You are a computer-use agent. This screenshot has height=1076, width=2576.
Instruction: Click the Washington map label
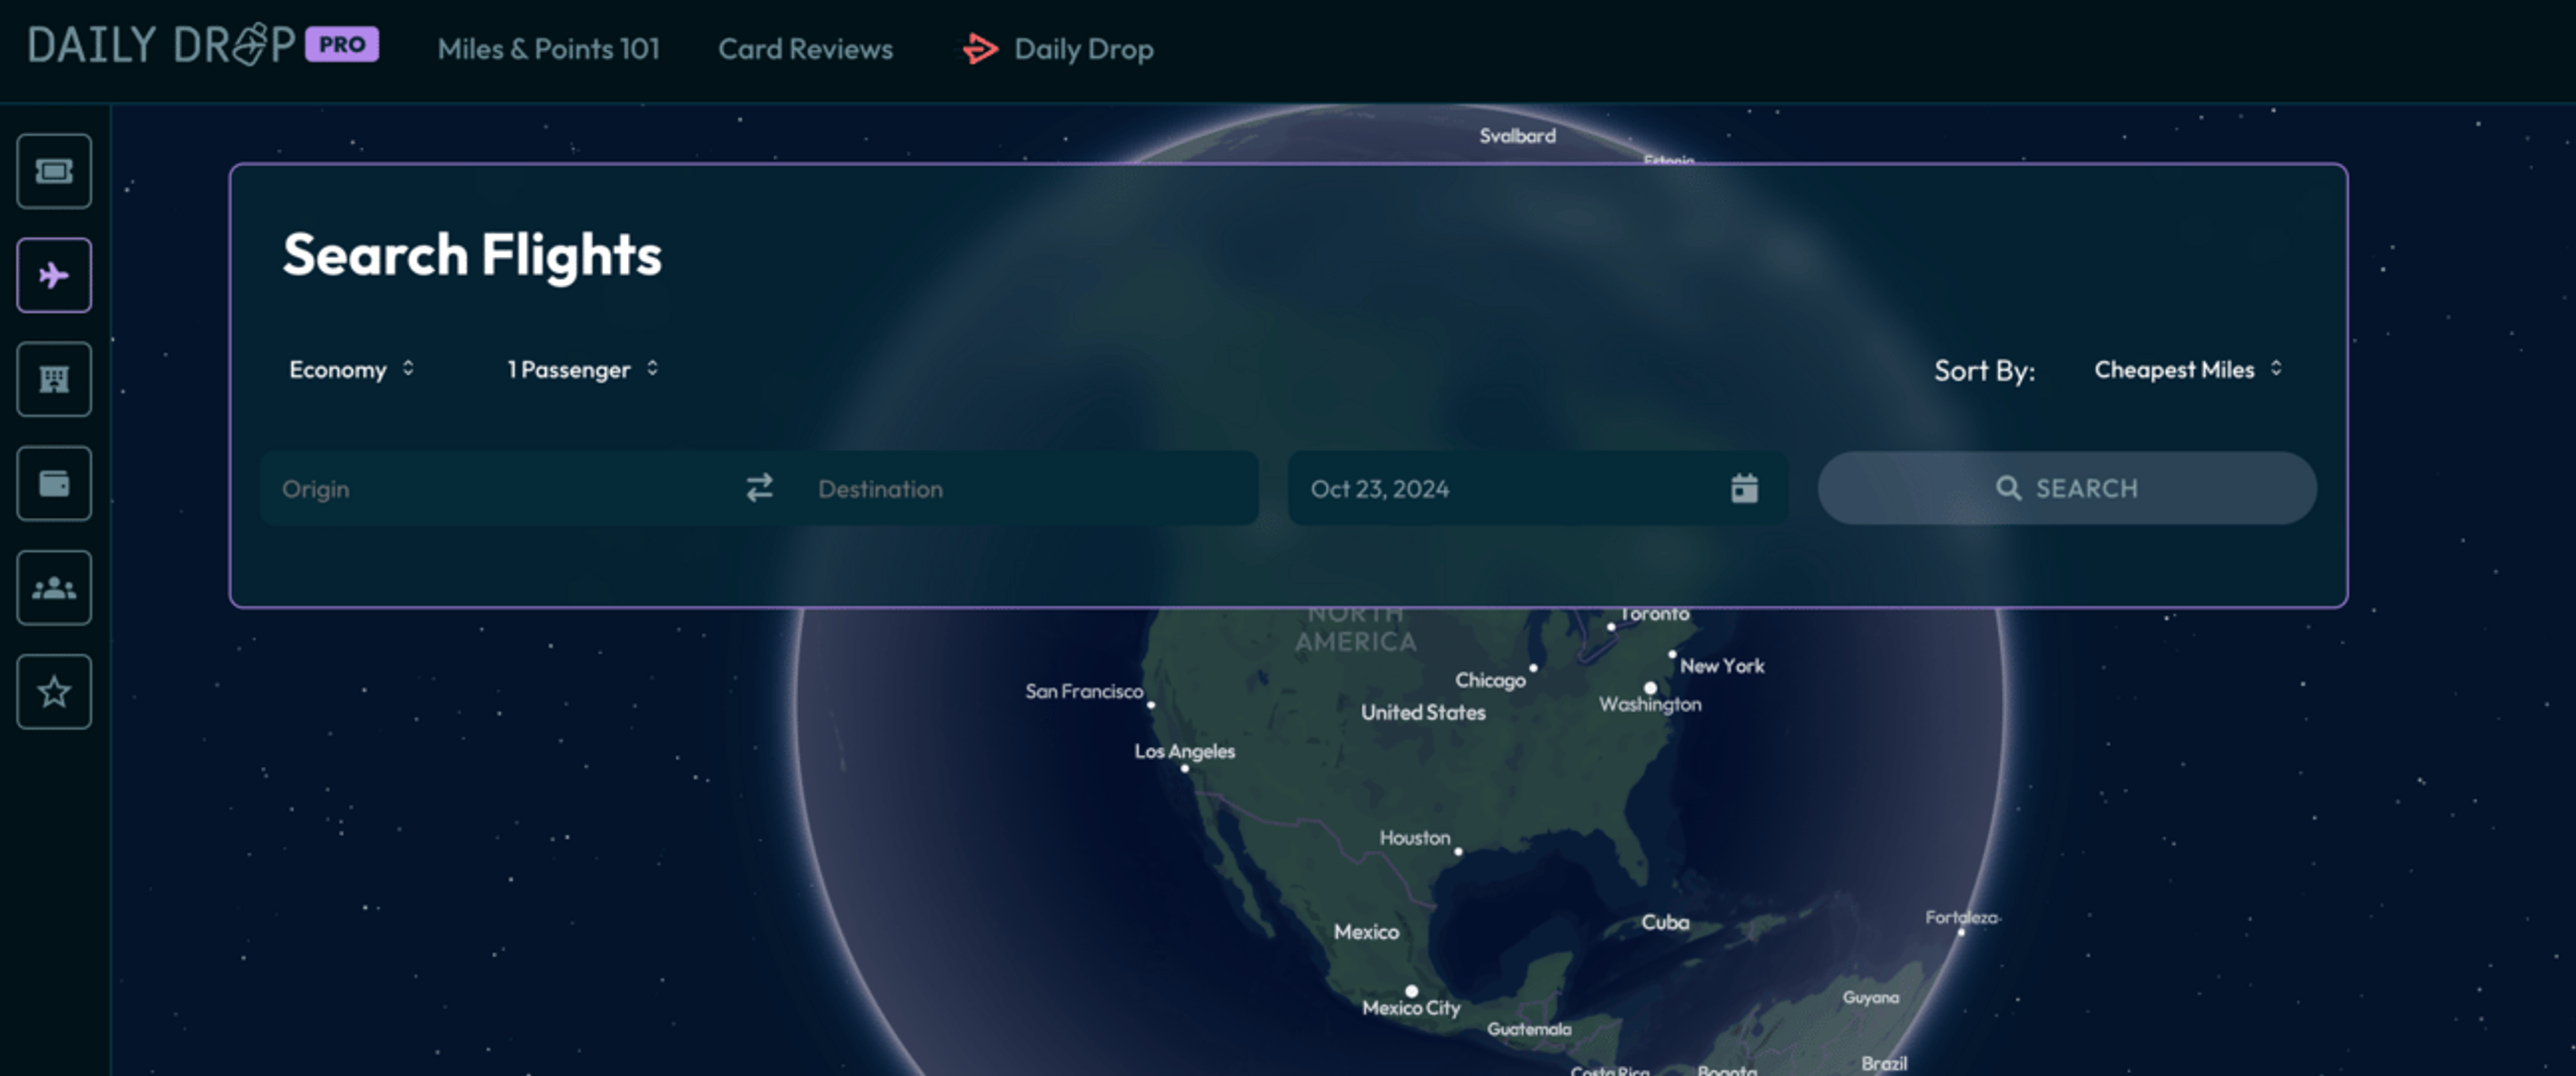[1650, 705]
